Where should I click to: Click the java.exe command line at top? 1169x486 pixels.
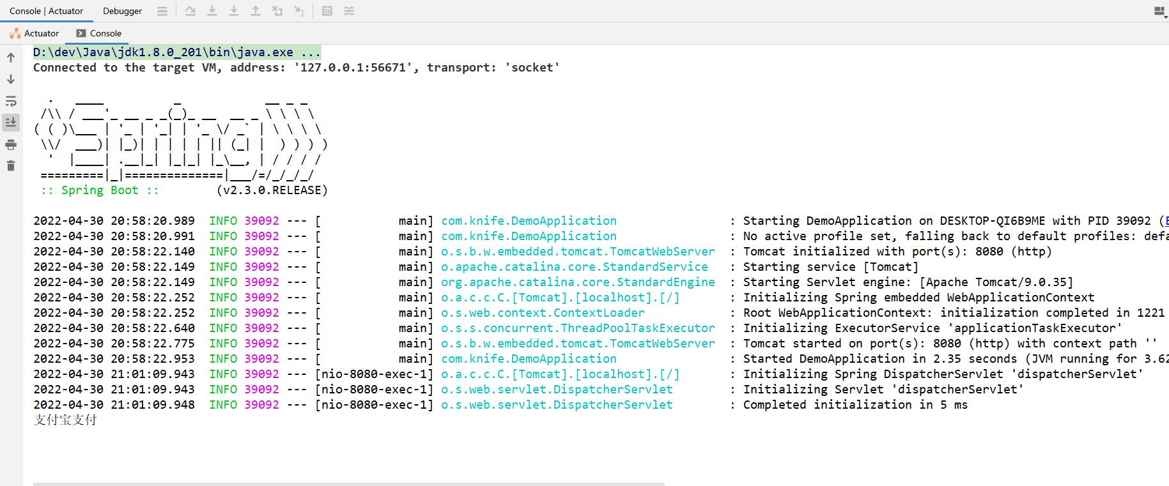[x=177, y=52]
